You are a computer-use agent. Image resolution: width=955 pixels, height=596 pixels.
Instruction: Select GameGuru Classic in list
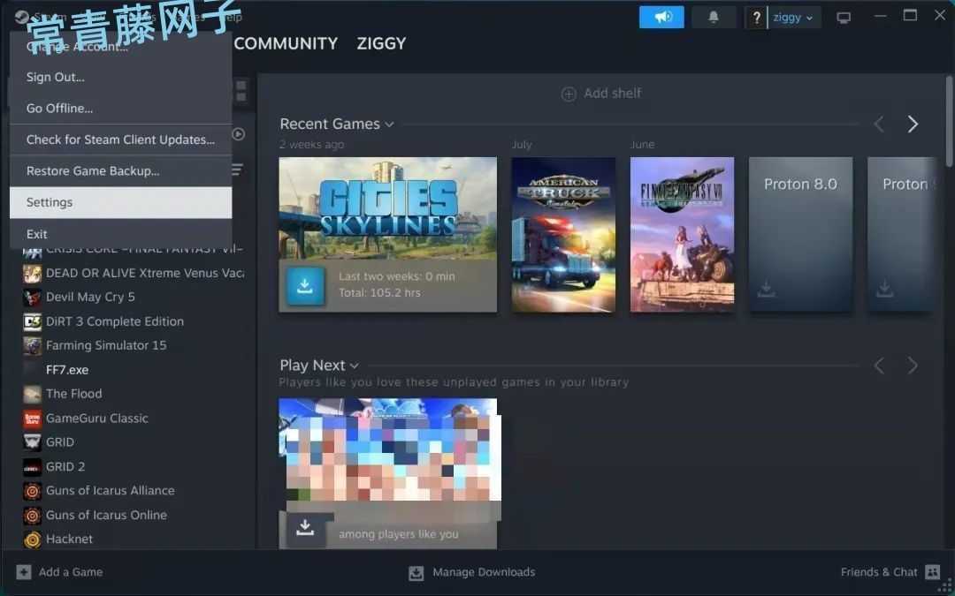tap(97, 418)
